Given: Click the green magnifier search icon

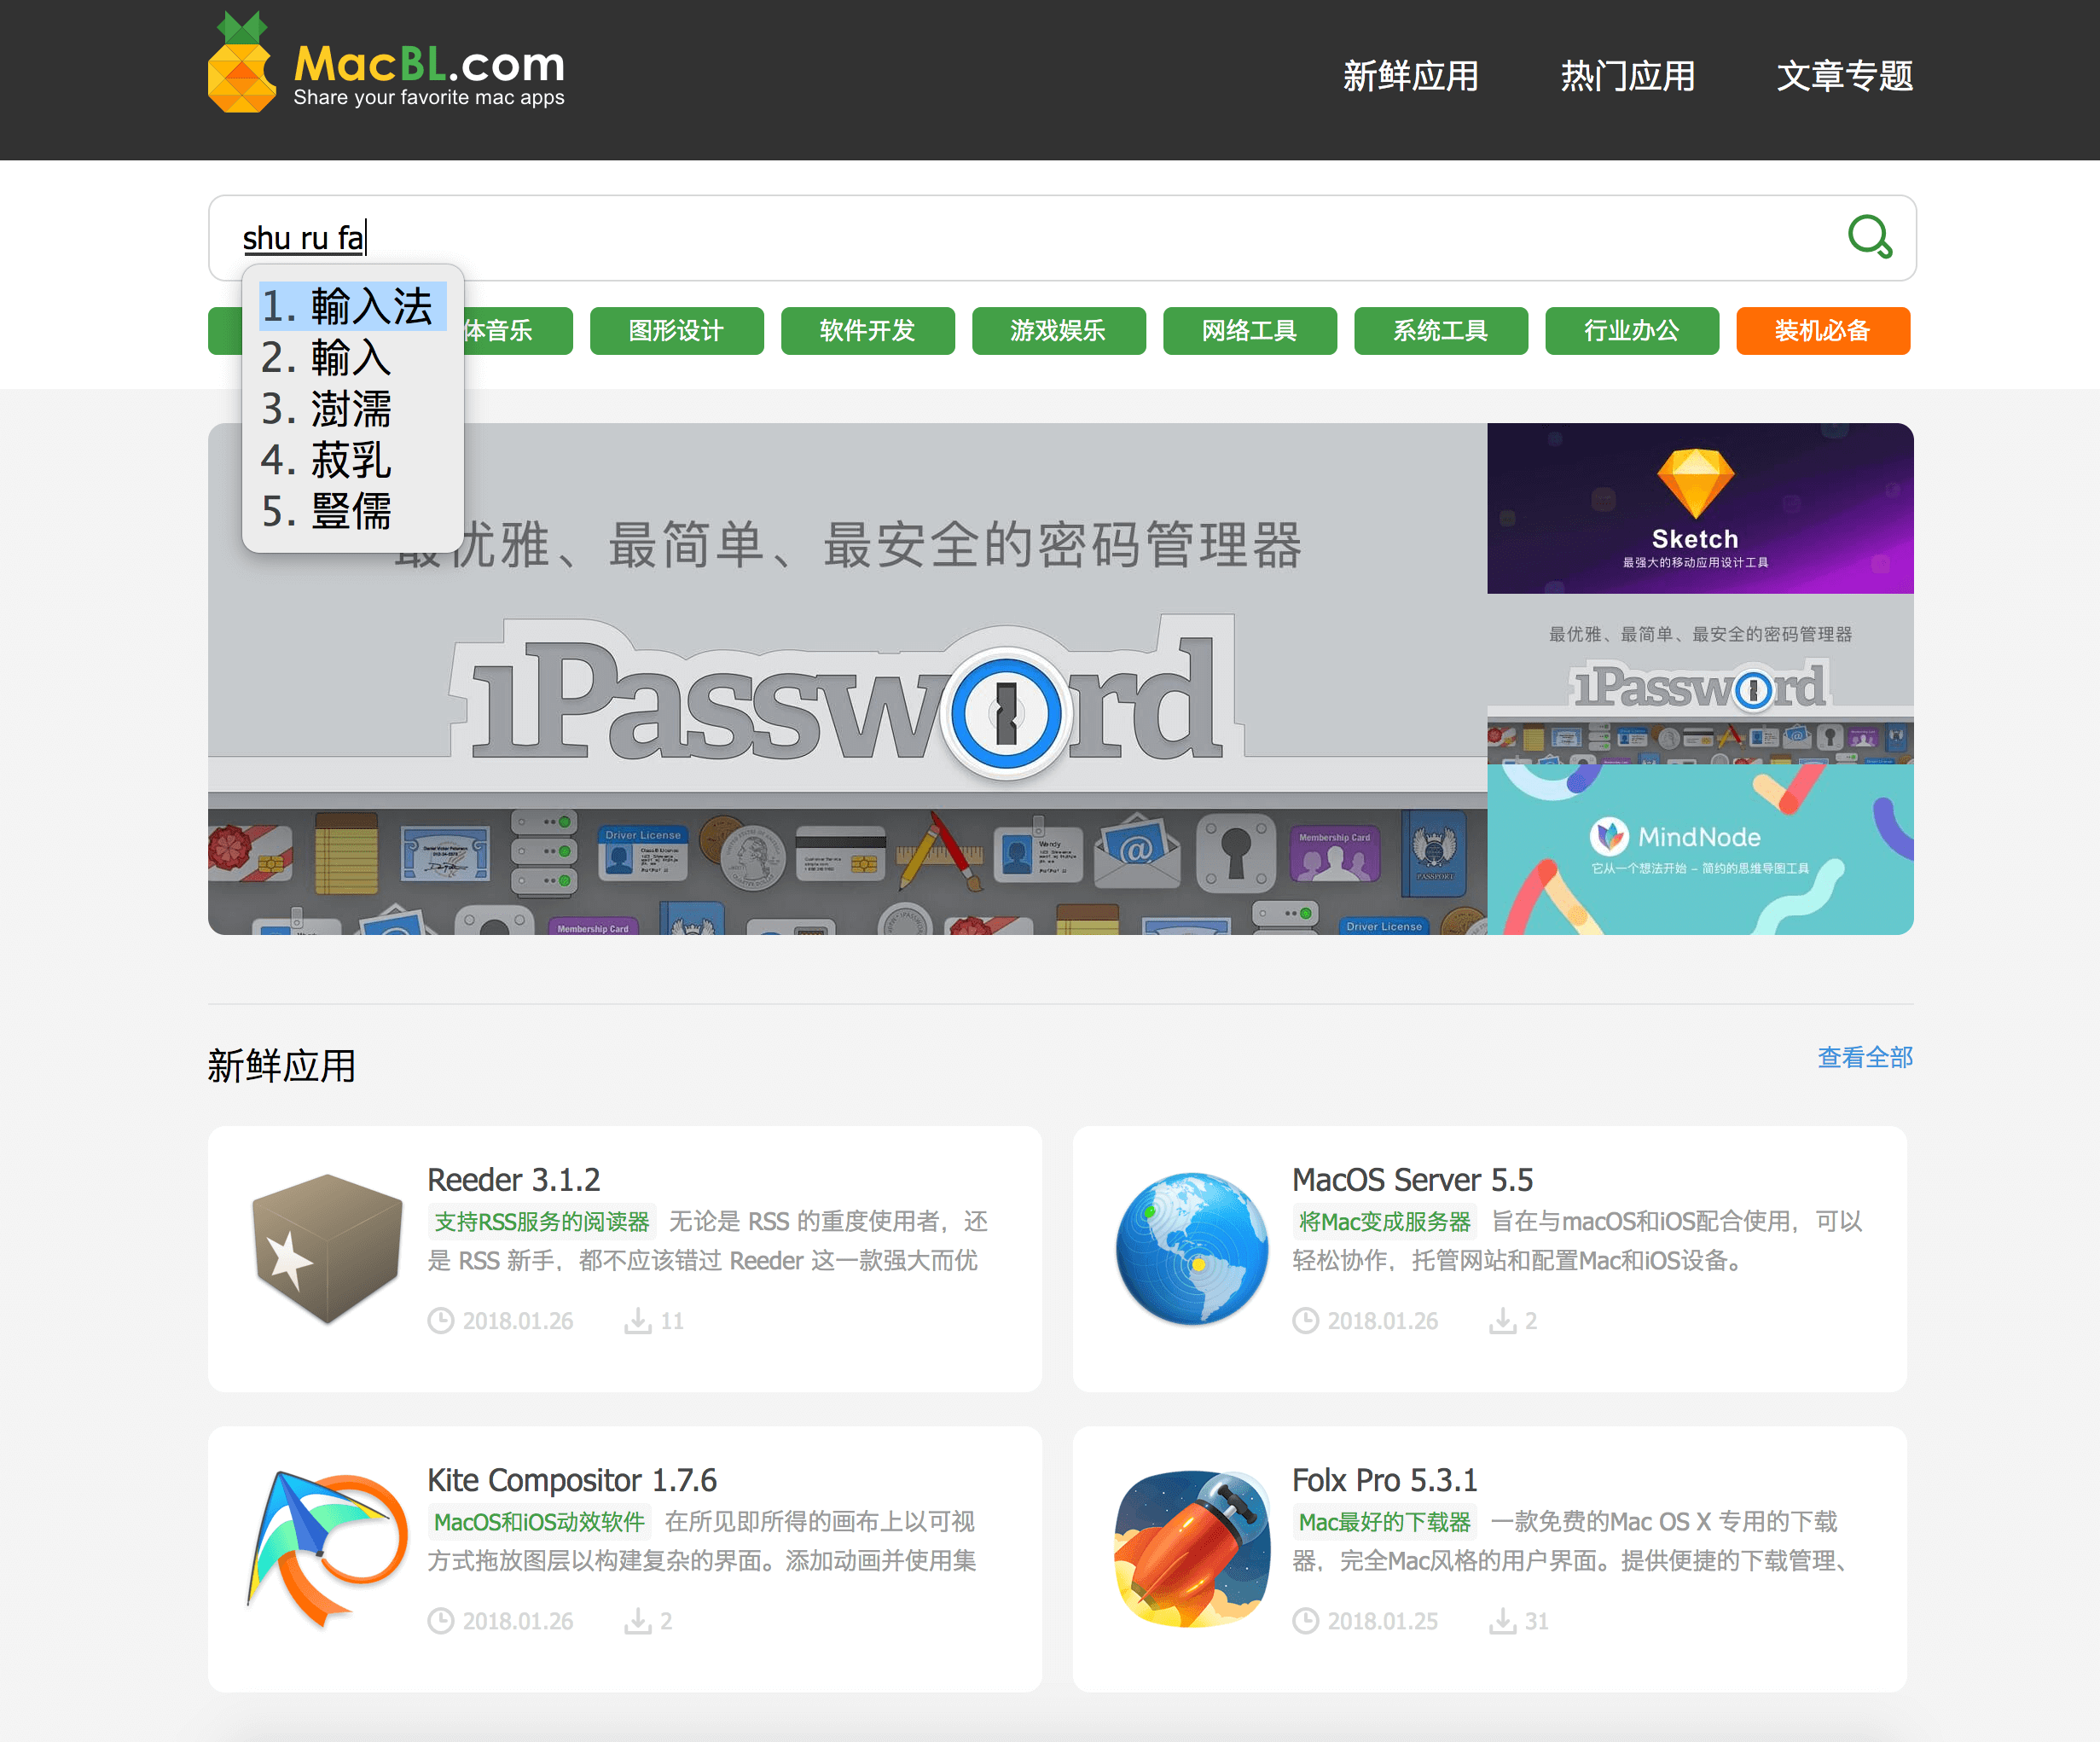Looking at the screenshot, I should coord(1869,237).
